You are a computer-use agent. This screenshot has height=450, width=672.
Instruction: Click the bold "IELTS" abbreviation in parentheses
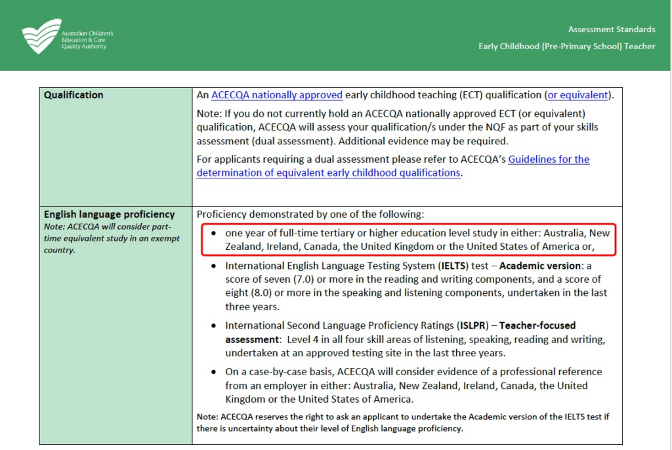454,266
